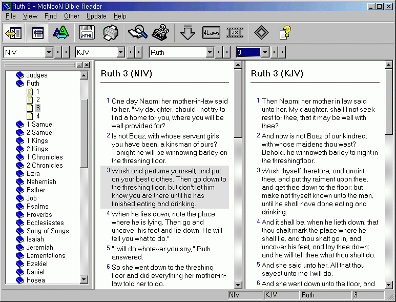Select Nehemiah in the tree

(41, 182)
